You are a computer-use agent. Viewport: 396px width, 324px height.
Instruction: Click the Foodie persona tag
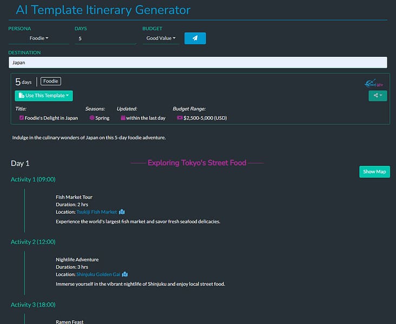click(x=51, y=82)
